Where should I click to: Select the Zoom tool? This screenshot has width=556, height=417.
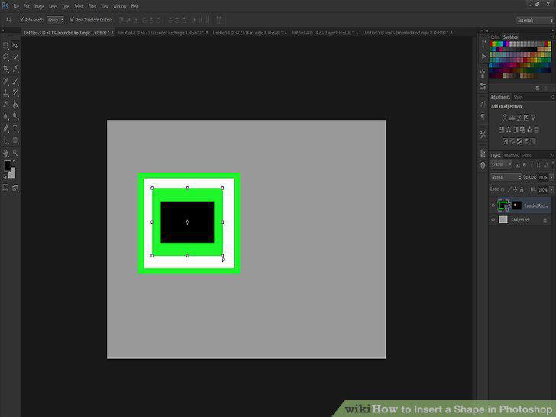point(15,153)
